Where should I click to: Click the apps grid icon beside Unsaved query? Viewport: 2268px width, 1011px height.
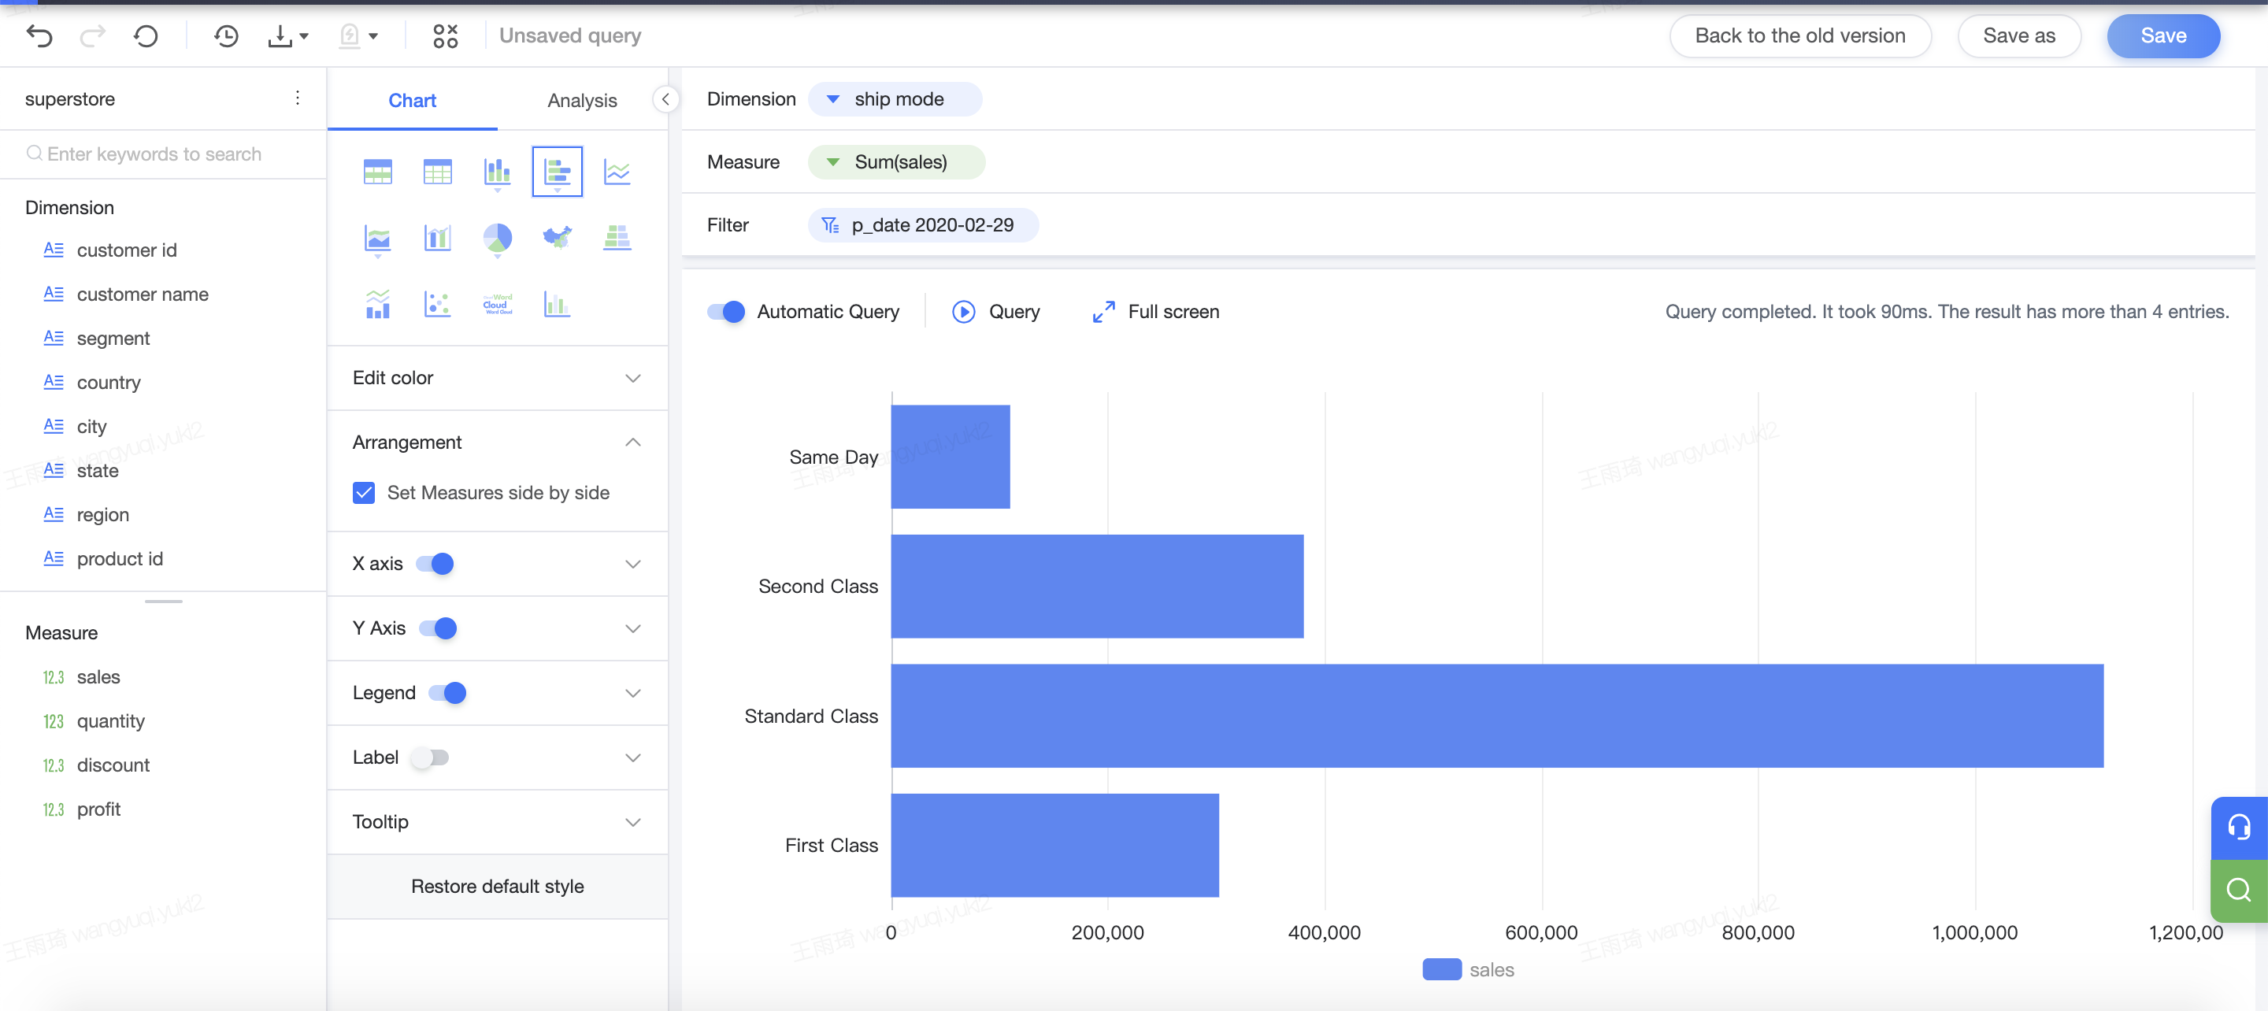(x=446, y=35)
